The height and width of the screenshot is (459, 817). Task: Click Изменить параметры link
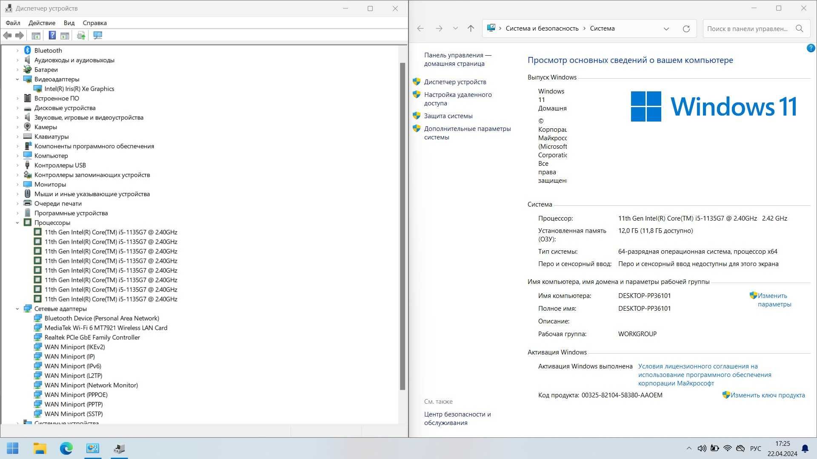[774, 300]
